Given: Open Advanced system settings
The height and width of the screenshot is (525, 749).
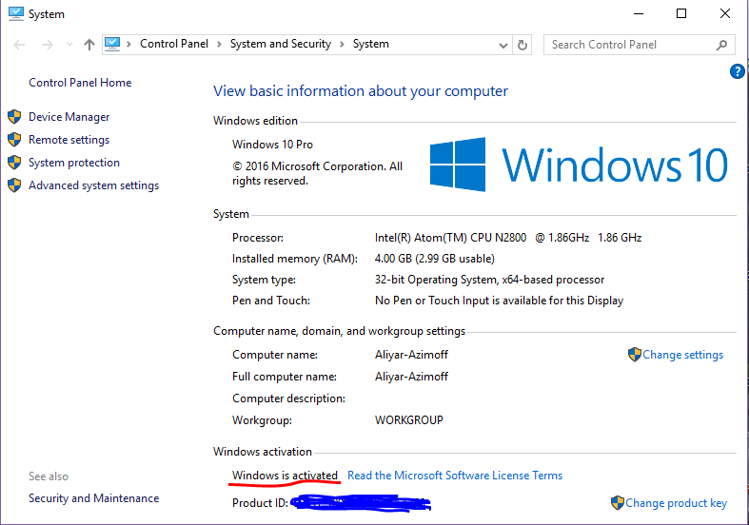Looking at the screenshot, I should 93,185.
